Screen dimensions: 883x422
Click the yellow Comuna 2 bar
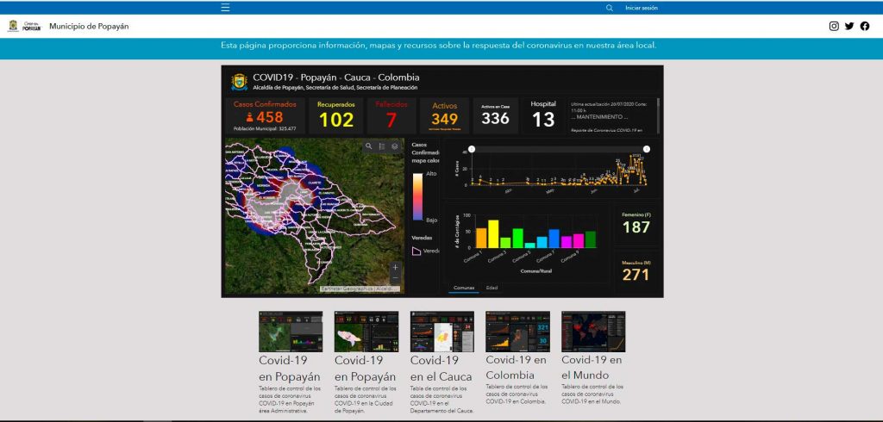click(493, 234)
